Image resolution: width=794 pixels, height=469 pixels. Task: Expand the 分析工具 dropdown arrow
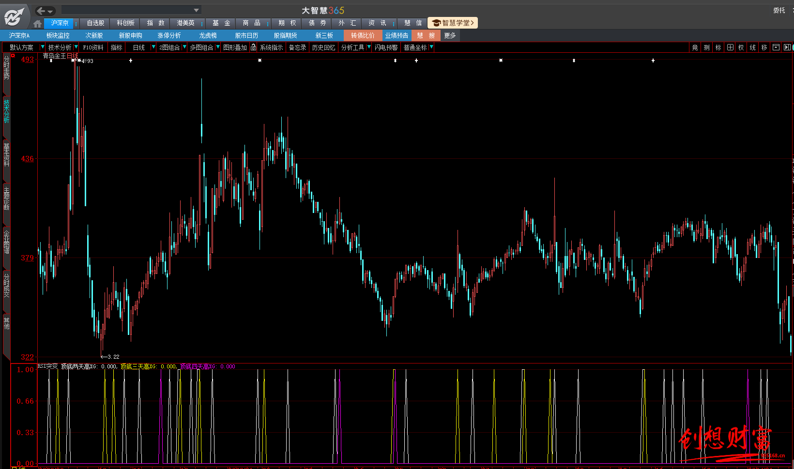[369, 47]
